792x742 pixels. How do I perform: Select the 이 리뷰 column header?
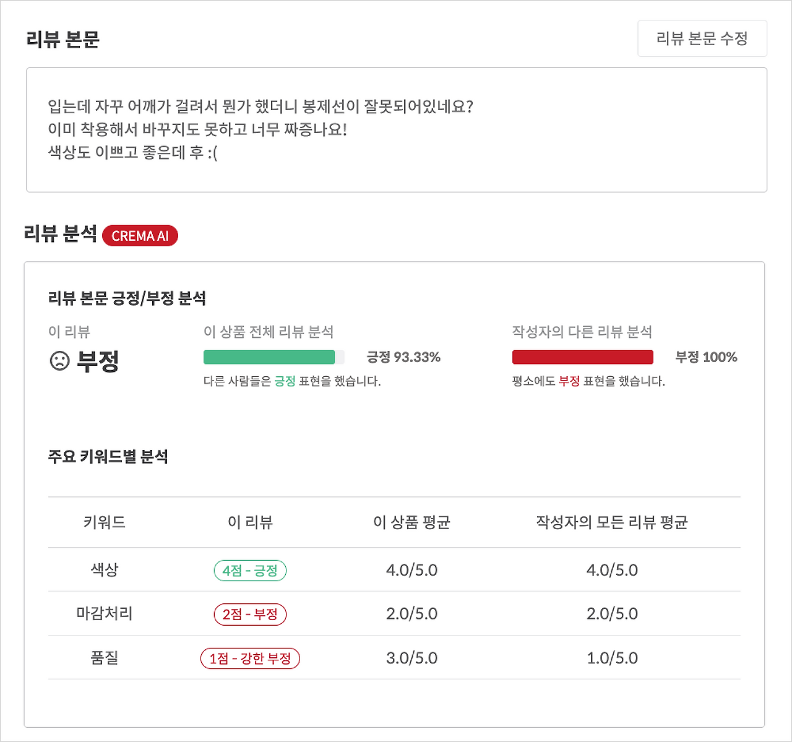(x=249, y=522)
